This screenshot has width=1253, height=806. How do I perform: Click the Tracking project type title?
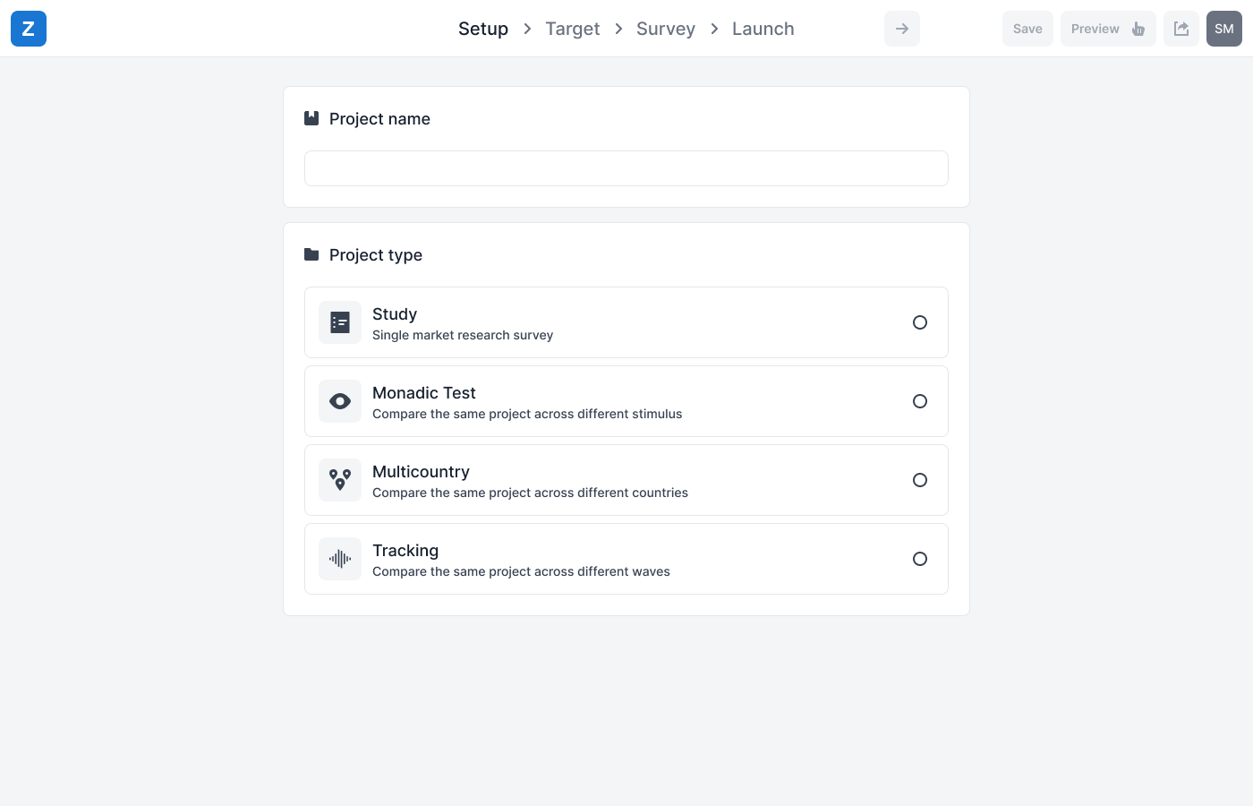[405, 551]
